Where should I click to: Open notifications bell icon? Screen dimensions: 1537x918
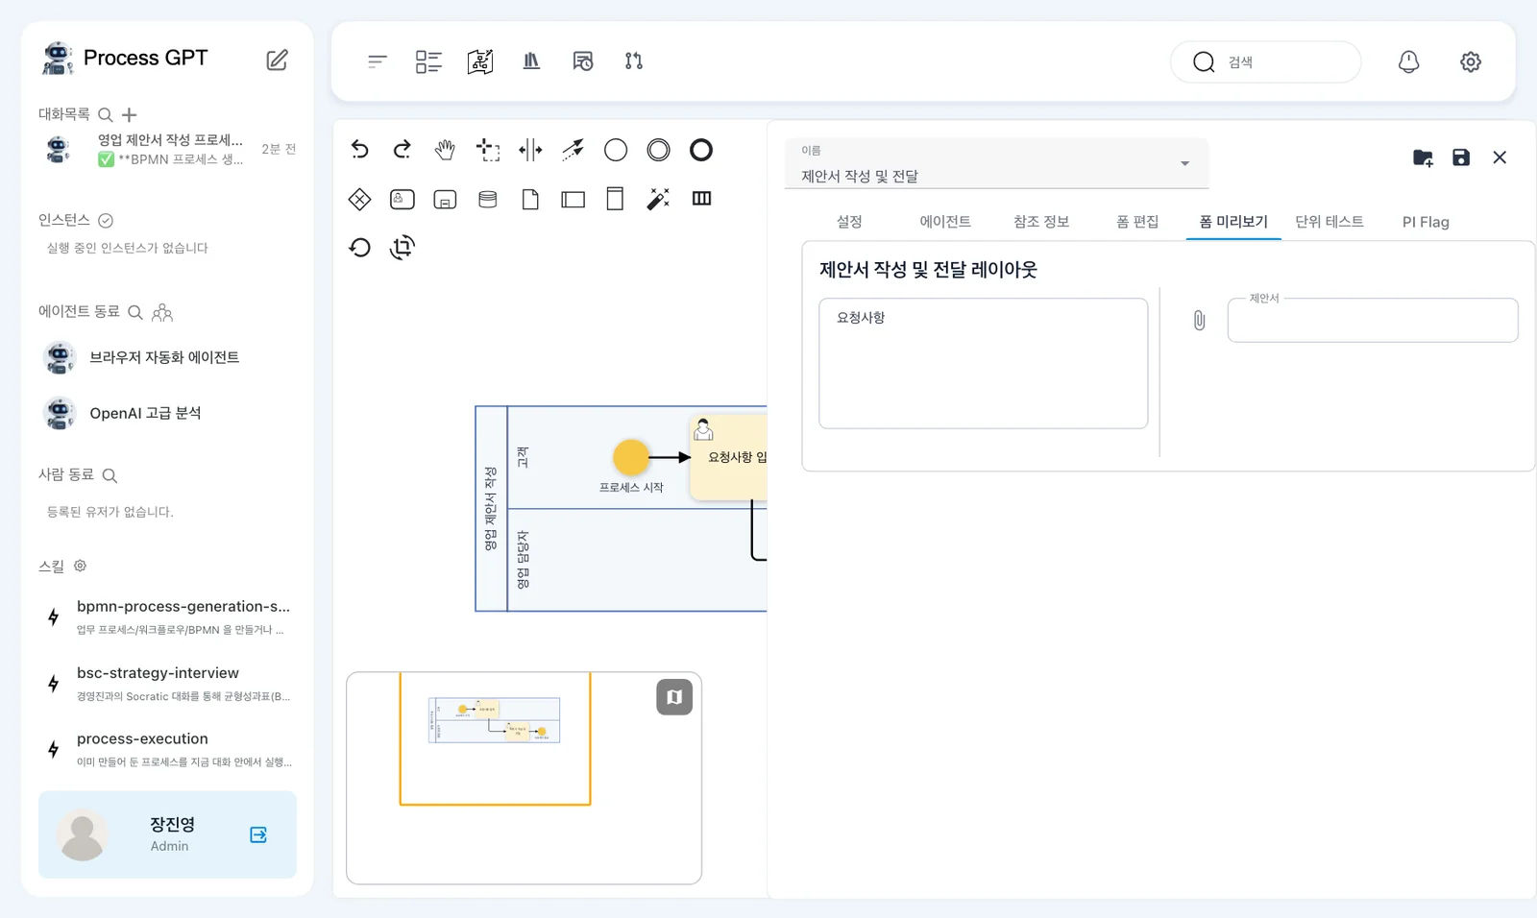point(1408,61)
